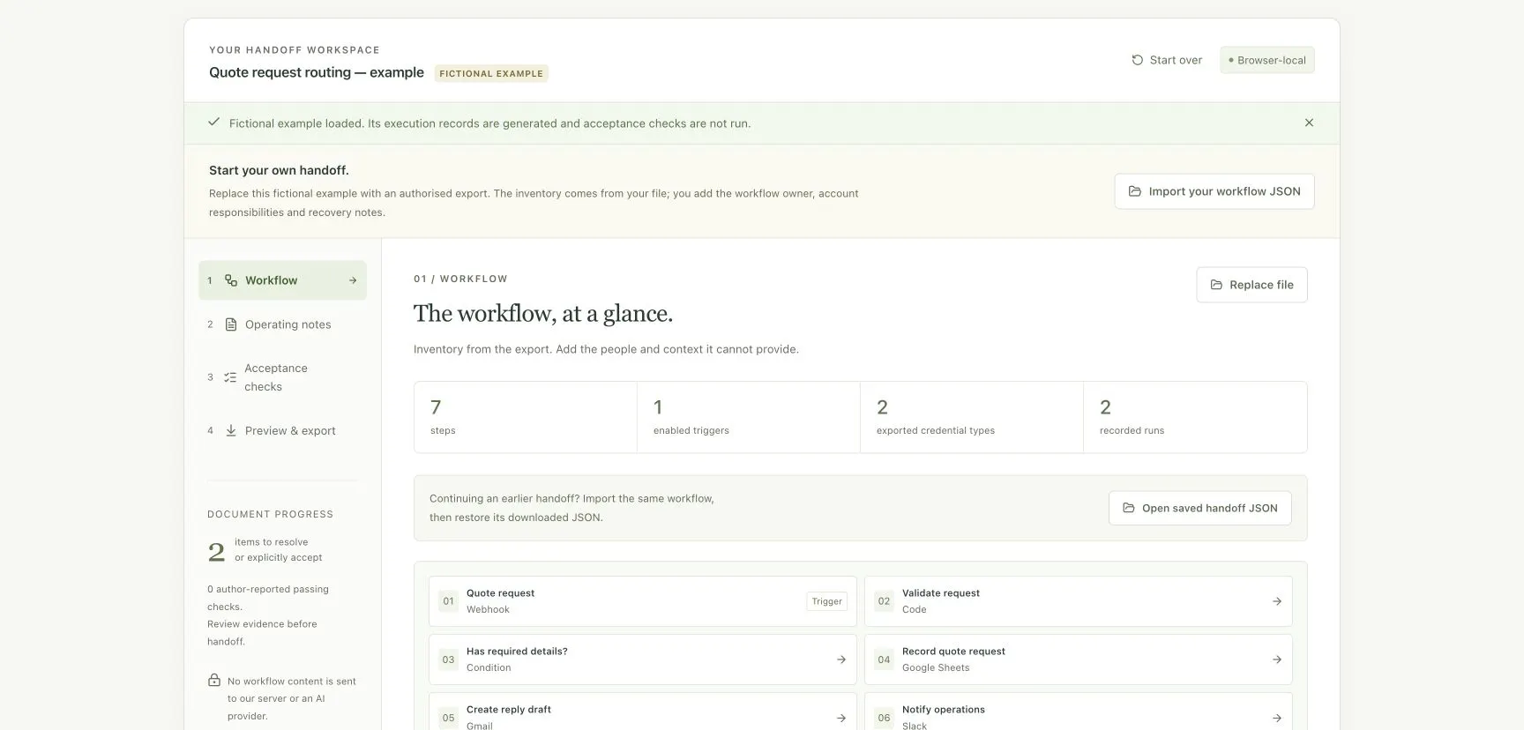
Task: Click the 01 step number on Quote request
Action: tap(449, 601)
